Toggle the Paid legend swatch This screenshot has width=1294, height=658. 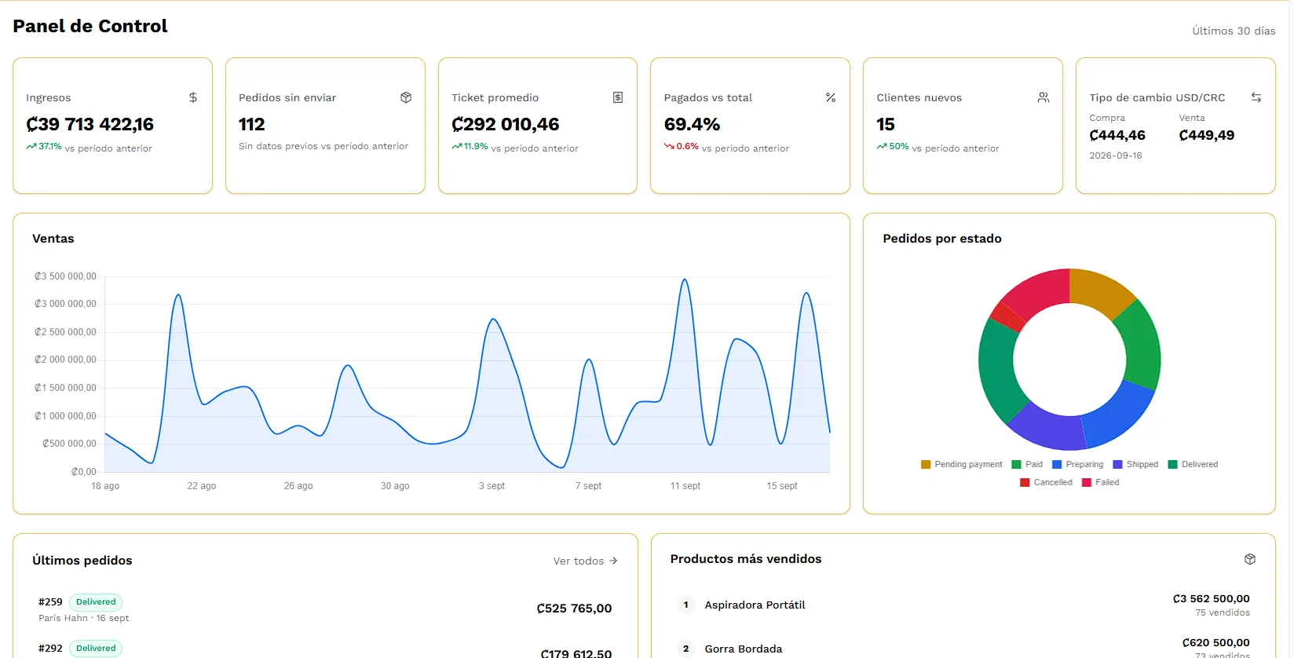[1017, 465]
